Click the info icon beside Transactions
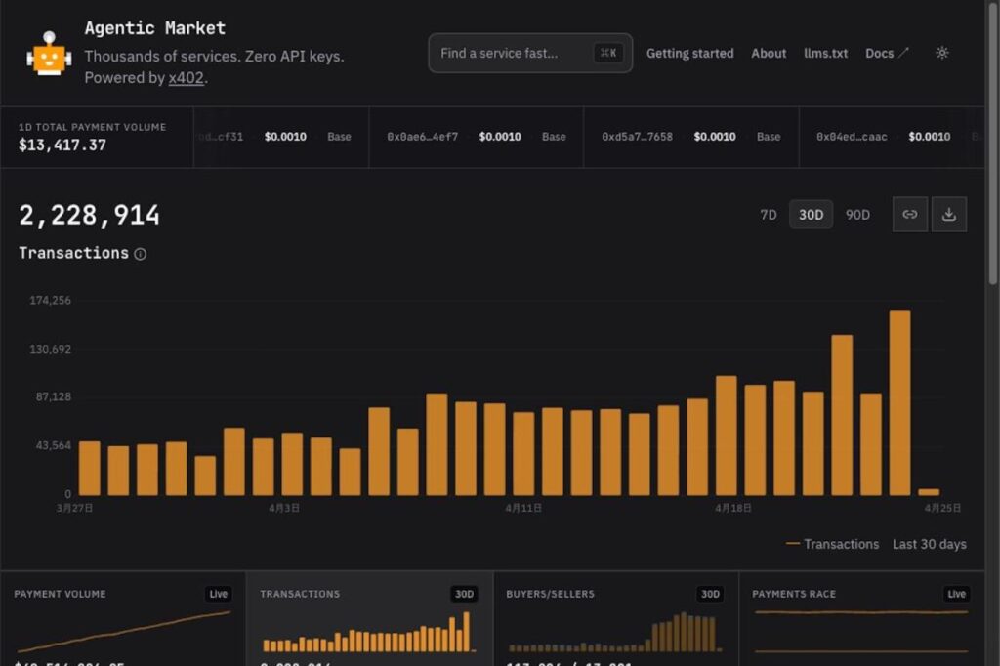Viewport: 1000px width, 666px height. (x=140, y=254)
